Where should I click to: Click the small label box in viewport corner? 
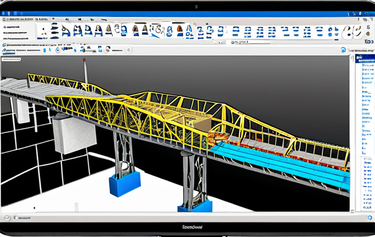pos(11,59)
